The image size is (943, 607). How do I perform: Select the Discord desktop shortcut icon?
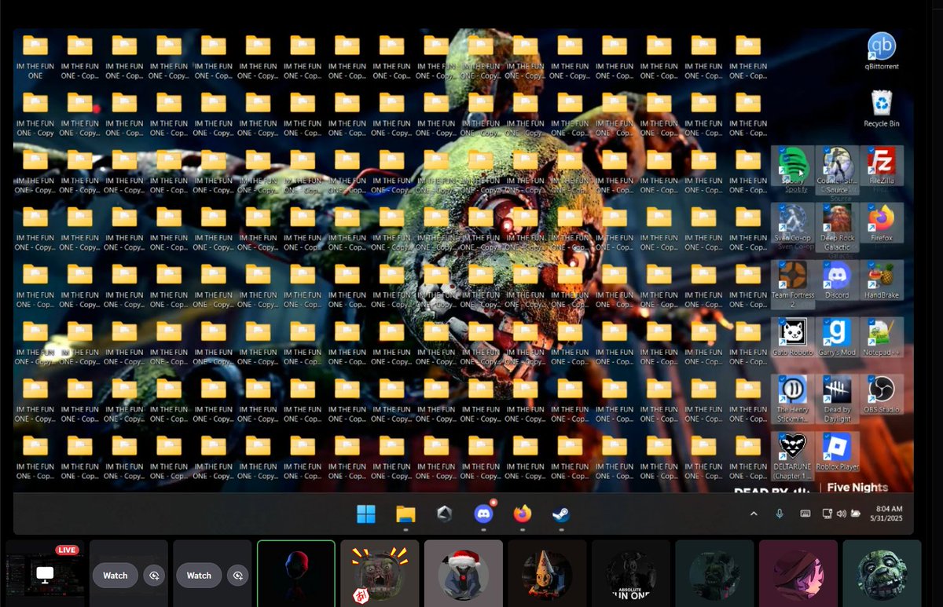[837, 280]
